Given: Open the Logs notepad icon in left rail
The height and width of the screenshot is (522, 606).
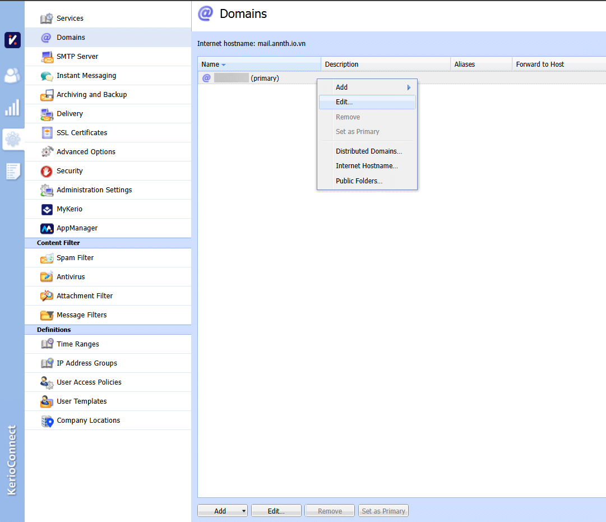Looking at the screenshot, I should coord(12,171).
